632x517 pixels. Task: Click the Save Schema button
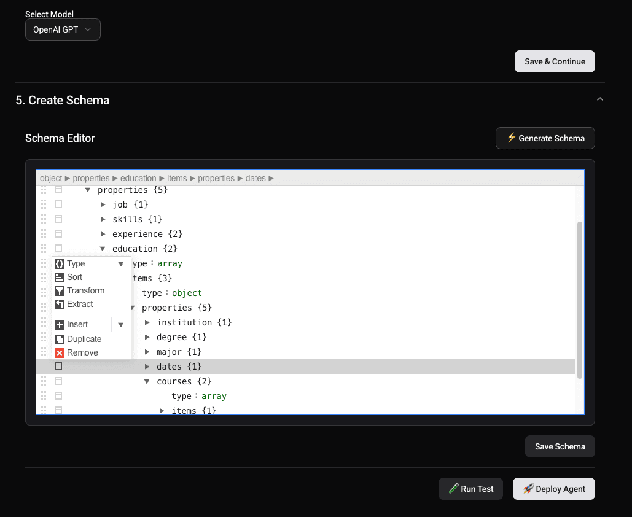560,446
